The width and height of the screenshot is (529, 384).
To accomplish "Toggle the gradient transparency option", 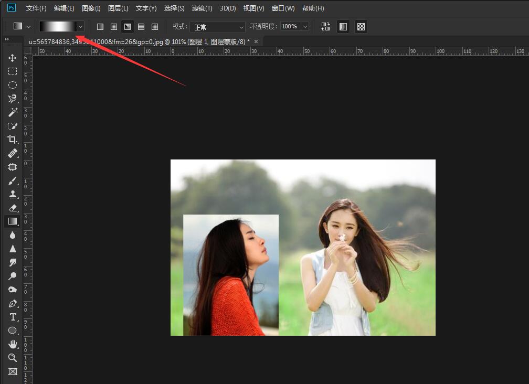I will click(361, 27).
